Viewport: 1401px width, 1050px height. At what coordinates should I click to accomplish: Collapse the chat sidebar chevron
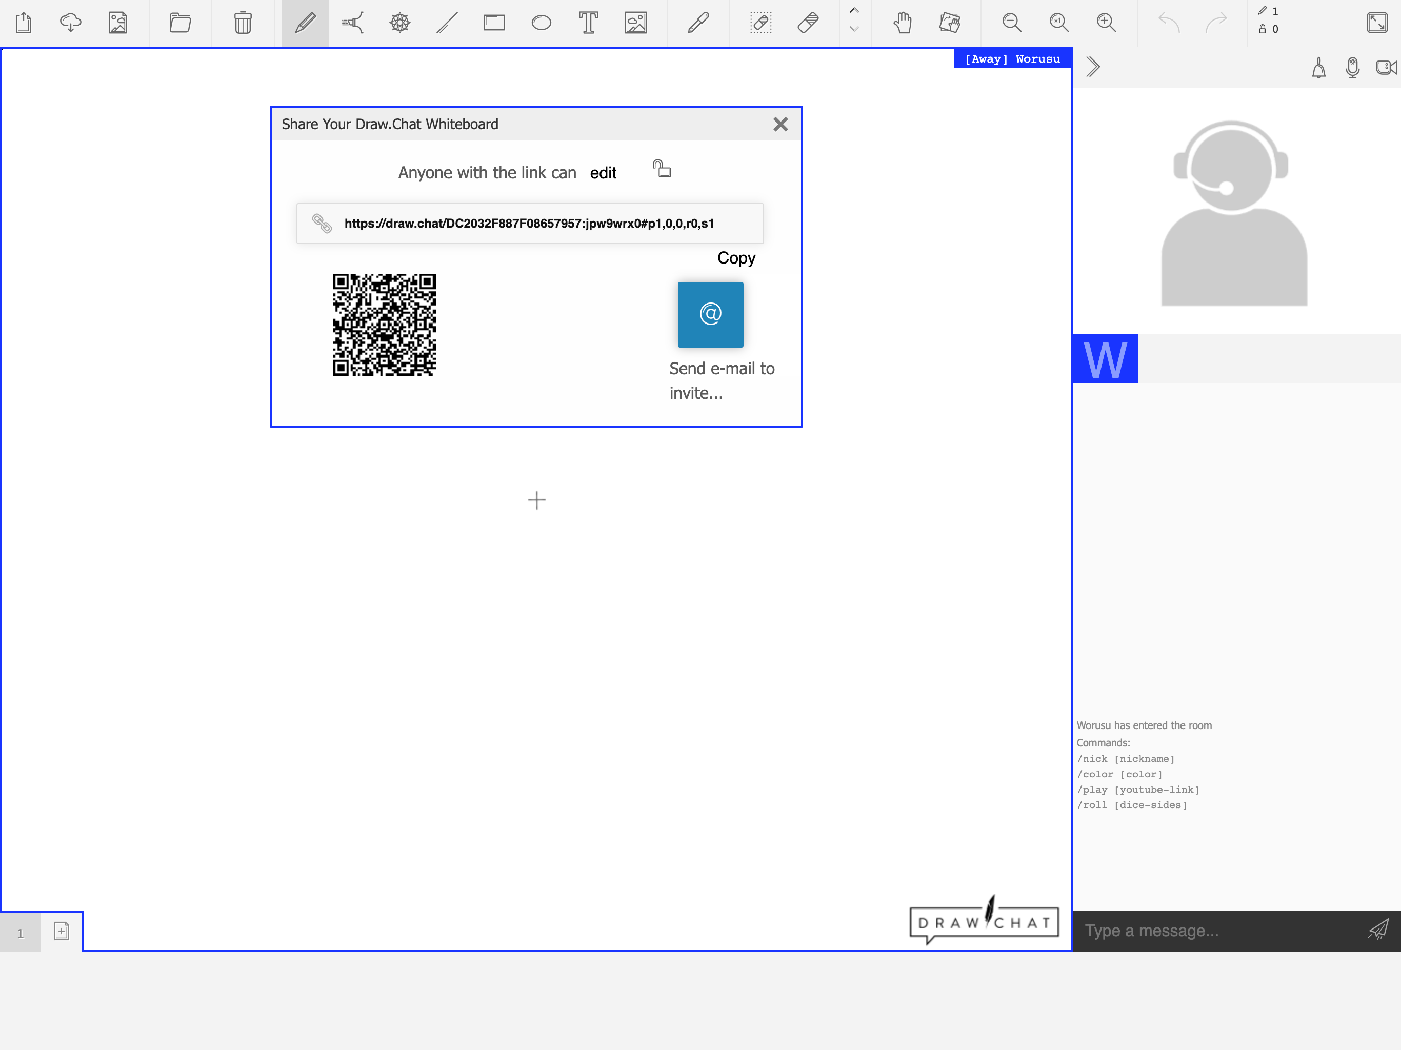tap(1093, 67)
